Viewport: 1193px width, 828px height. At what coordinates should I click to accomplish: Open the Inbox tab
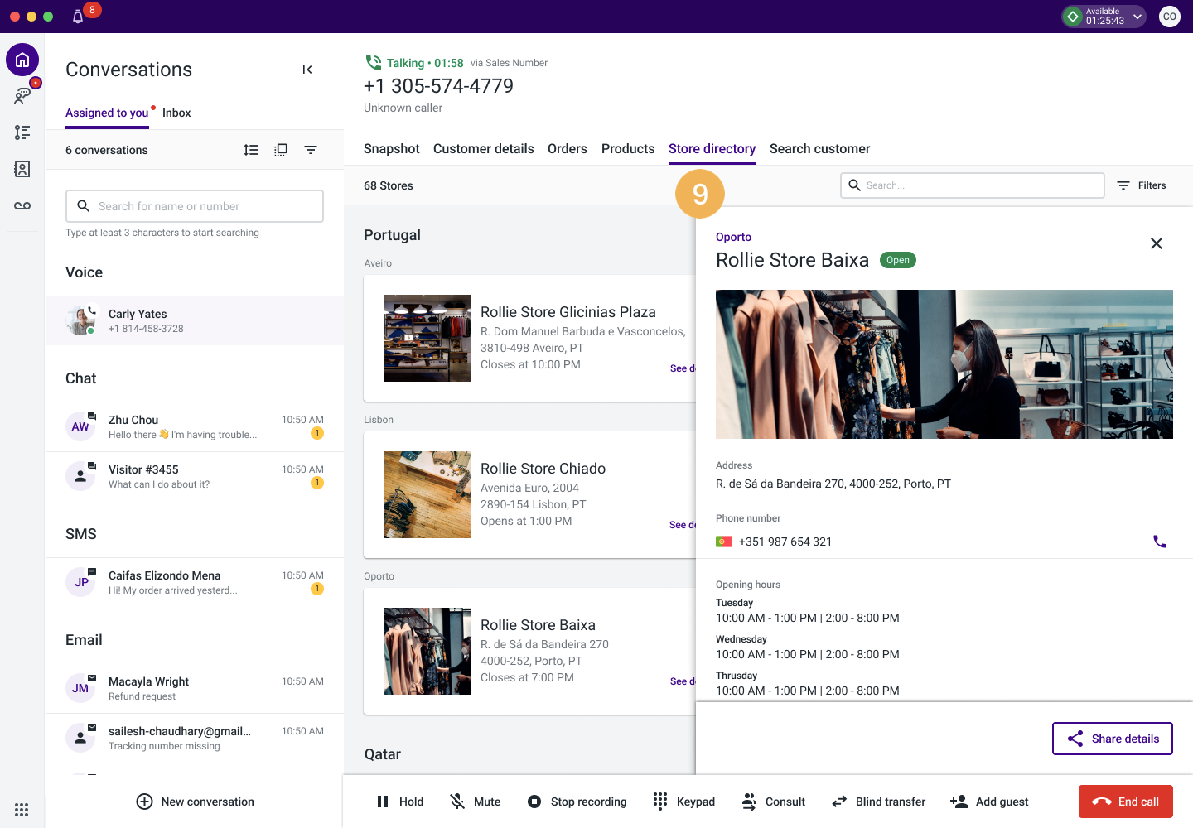point(176,113)
